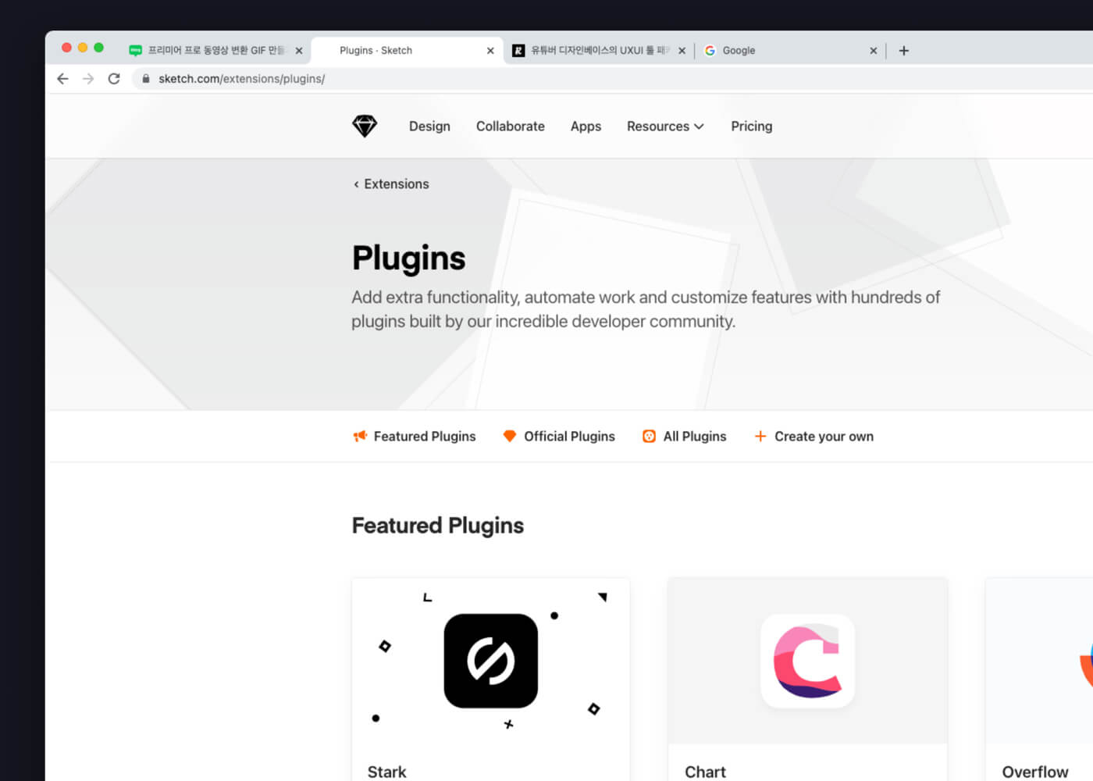Open the Collaborate navigation item
Screen dimensions: 1093x781
point(511,127)
